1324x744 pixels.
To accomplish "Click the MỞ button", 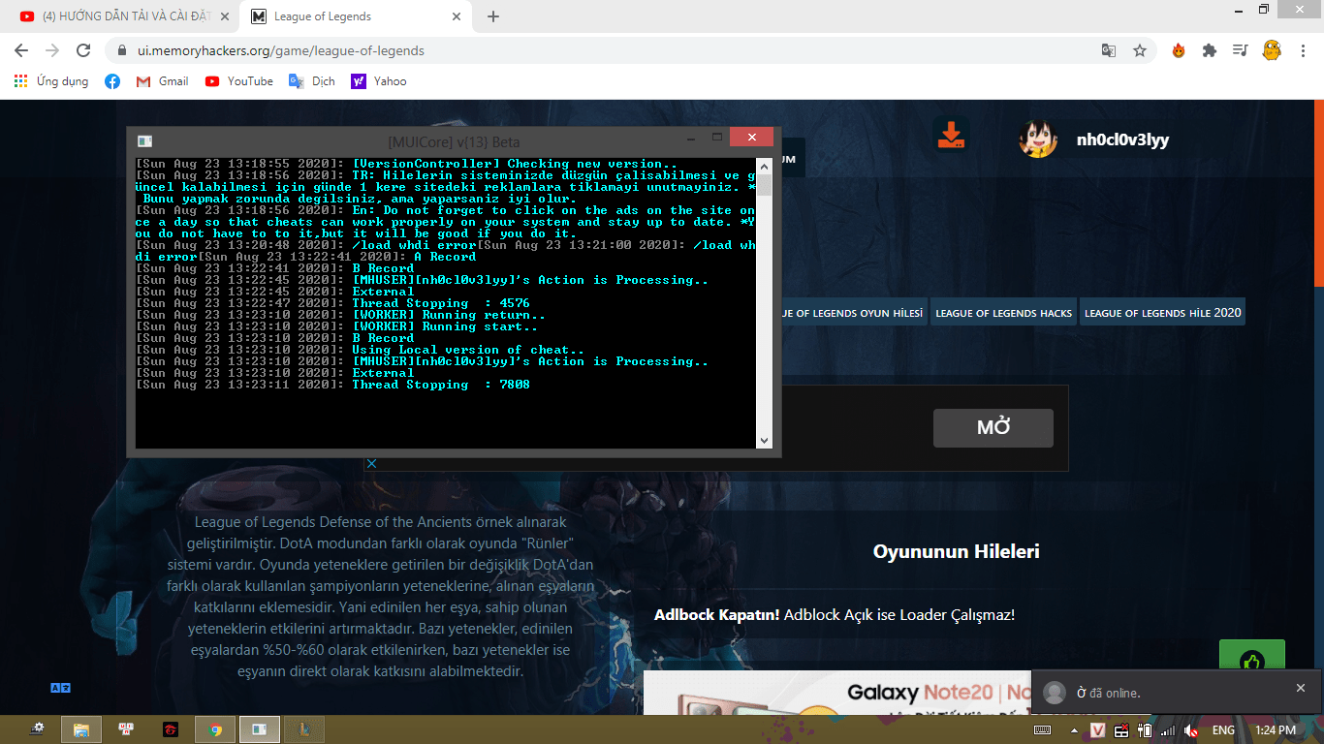I will [x=993, y=427].
